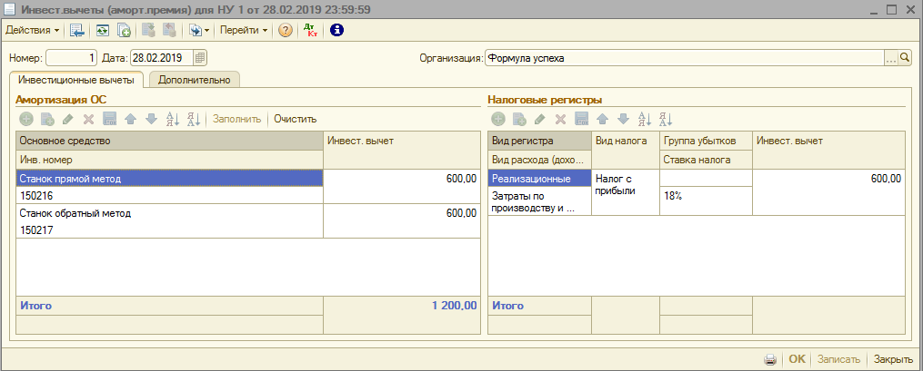Click delete row icon in Амортизация ОС toolbar
This screenshot has width=923, height=371.
[x=88, y=119]
